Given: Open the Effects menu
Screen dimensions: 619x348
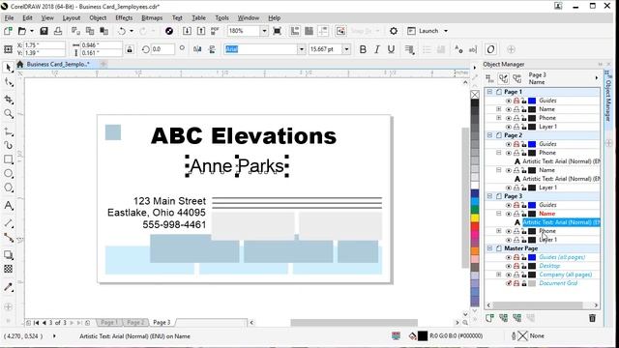Looking at the screenshot, I should [124, 18].
